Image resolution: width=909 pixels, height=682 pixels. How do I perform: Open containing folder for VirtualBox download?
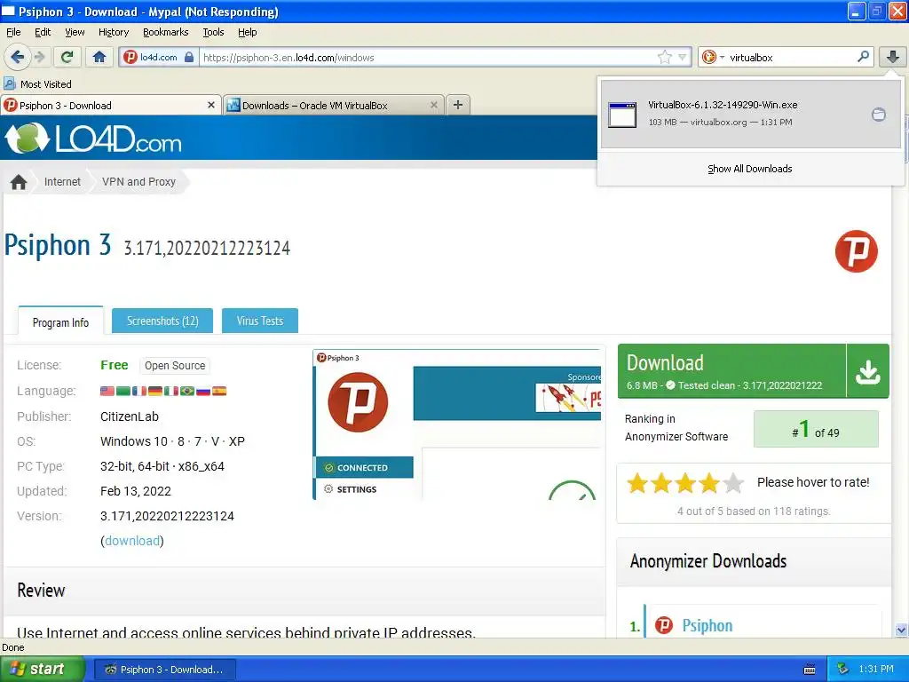[x=879, y=115]
